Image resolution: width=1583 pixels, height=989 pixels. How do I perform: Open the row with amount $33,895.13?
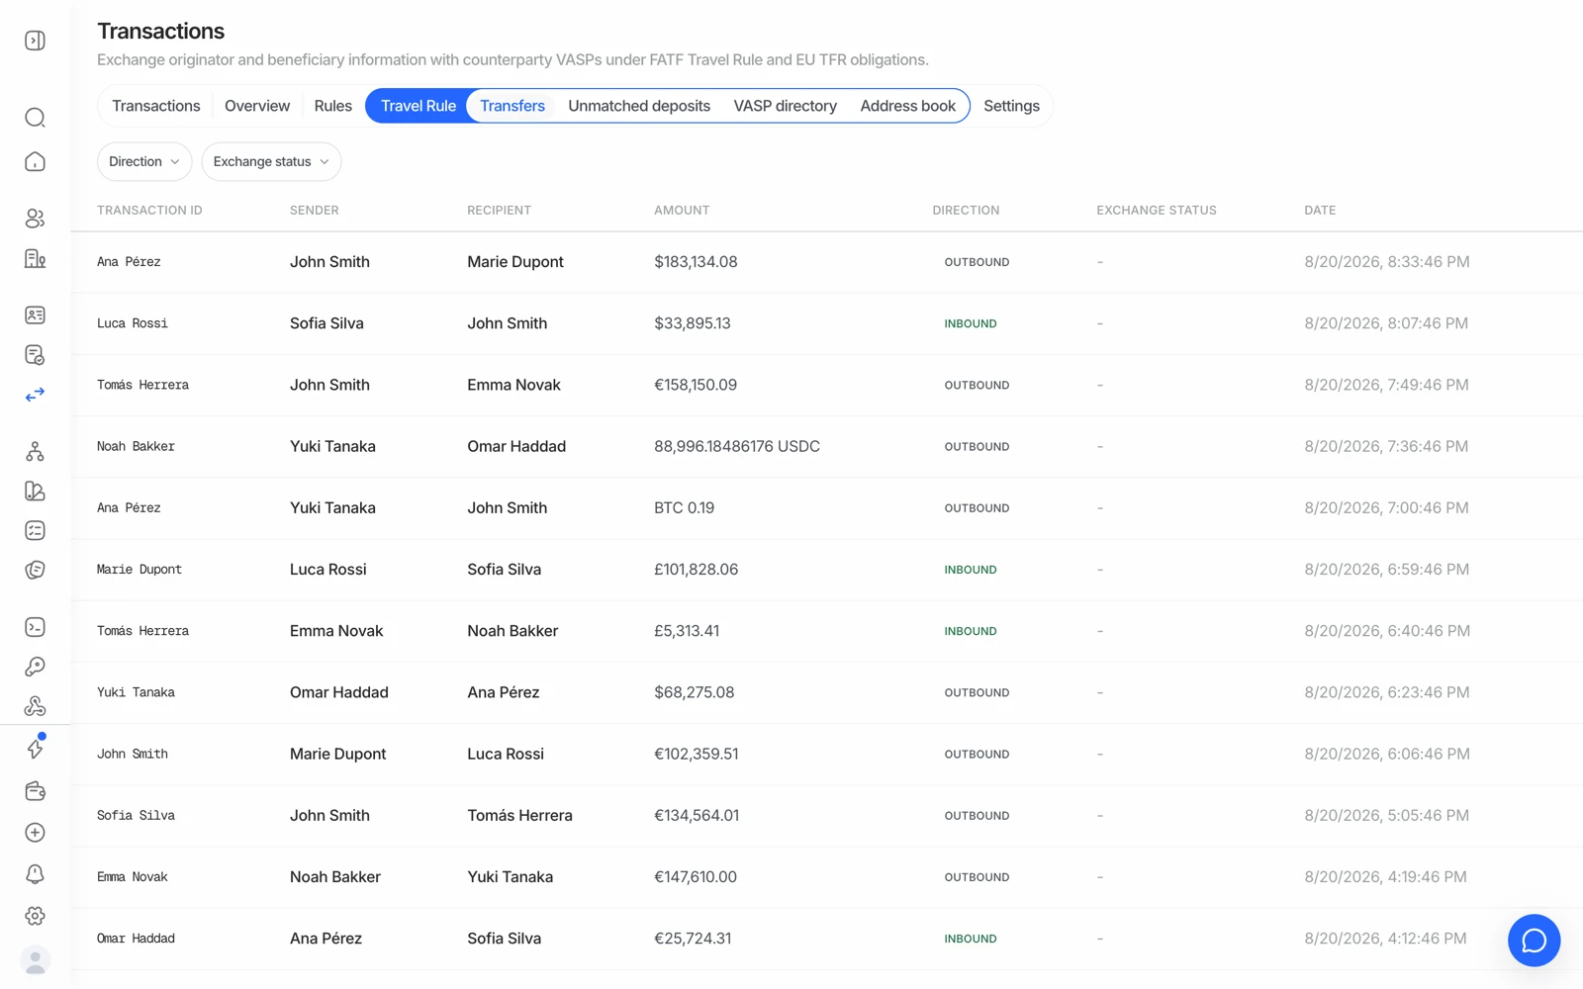coord(826,323)
